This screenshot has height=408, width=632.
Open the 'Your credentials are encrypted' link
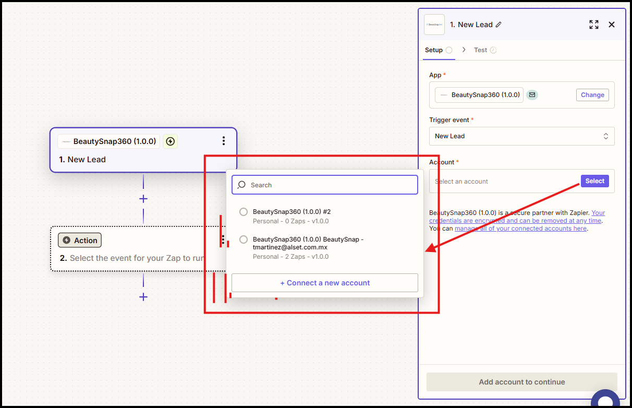(x=516, y=217)
